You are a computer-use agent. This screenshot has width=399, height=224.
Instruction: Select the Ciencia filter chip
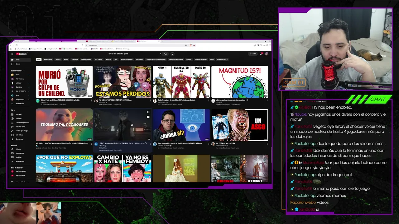click(189, 59)
